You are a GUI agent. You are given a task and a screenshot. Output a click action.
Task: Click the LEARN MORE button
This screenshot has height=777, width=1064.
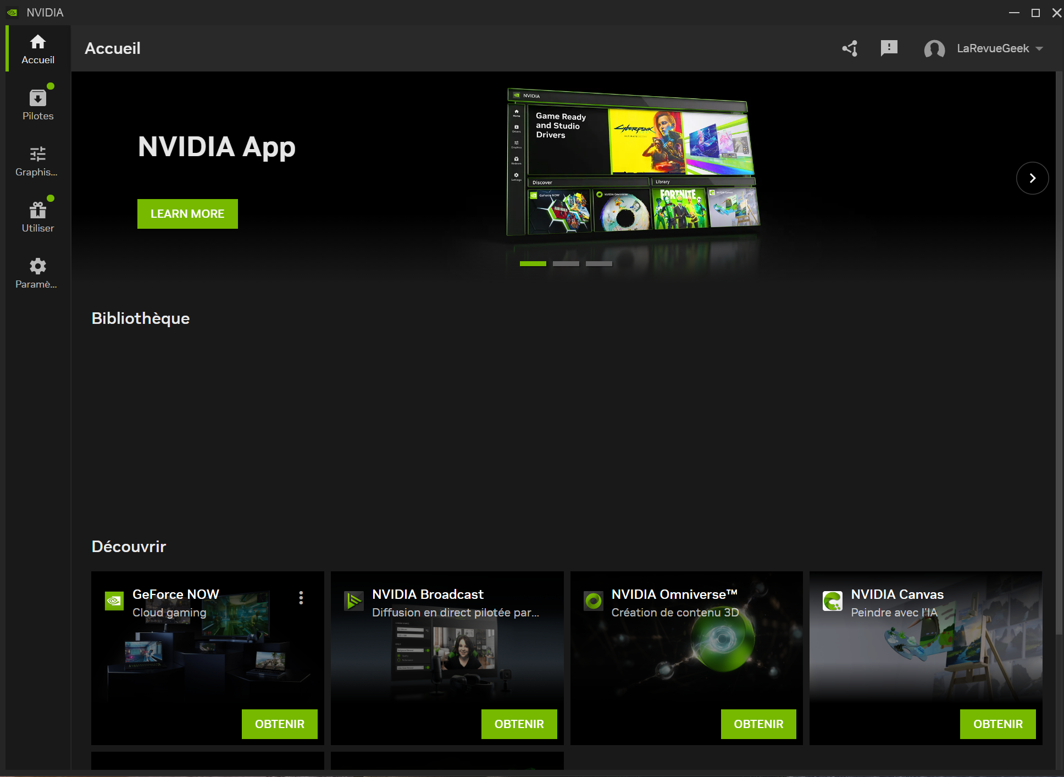tap(187, 214)
